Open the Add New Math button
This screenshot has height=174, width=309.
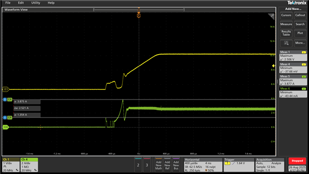pos(158,164)
